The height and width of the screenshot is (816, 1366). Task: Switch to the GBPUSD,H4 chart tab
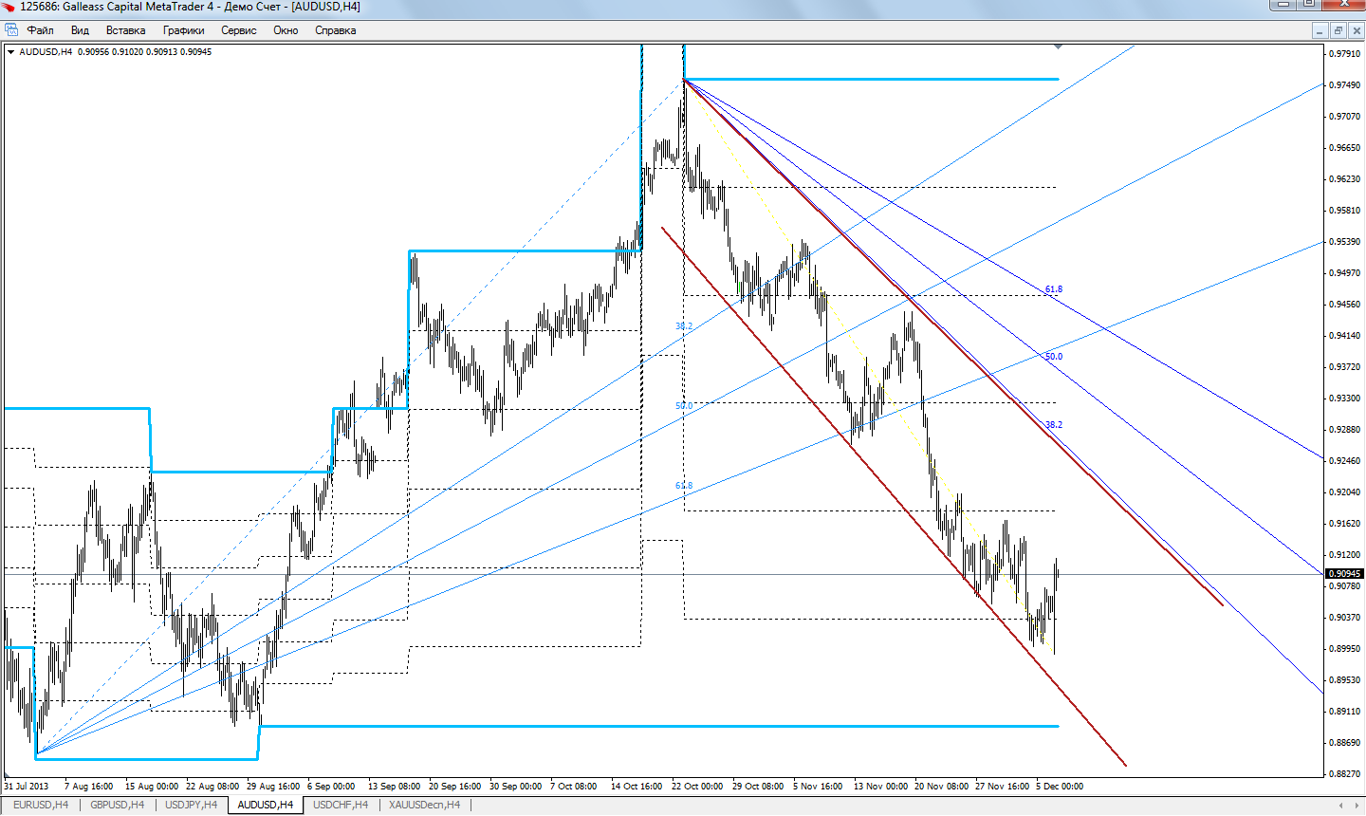(117, 805)
